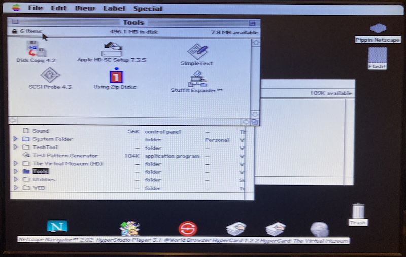This screenshot has width=406, height=257.
Task: Open the File menu
Action: point(36,8)
